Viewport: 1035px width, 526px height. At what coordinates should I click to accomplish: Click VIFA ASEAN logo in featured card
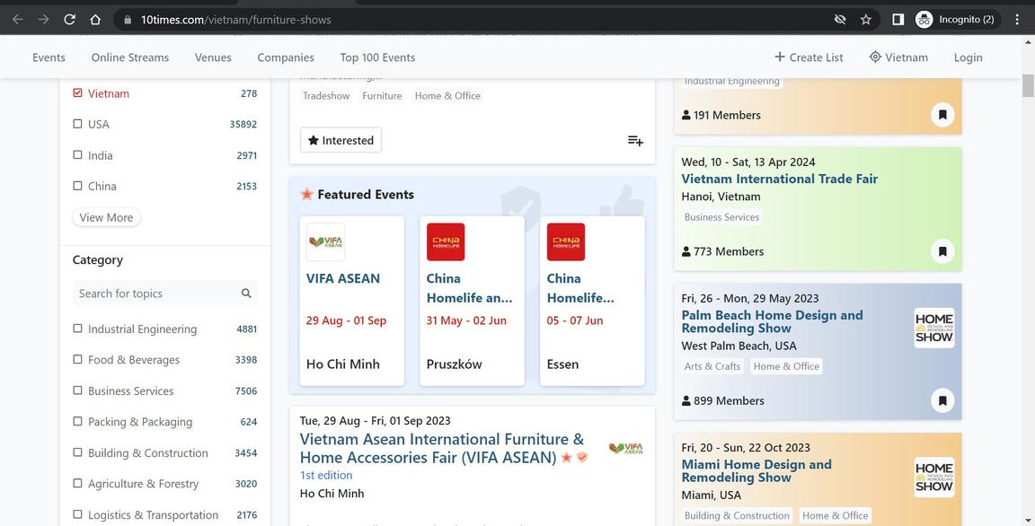tap(325, 242)
